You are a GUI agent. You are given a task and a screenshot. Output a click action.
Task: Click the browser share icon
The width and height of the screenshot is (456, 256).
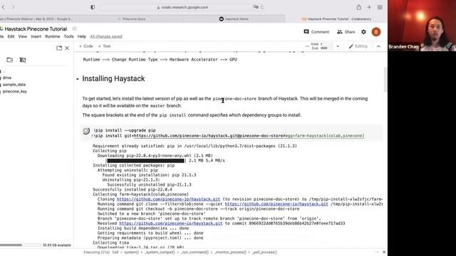click(x=359, y=7)
